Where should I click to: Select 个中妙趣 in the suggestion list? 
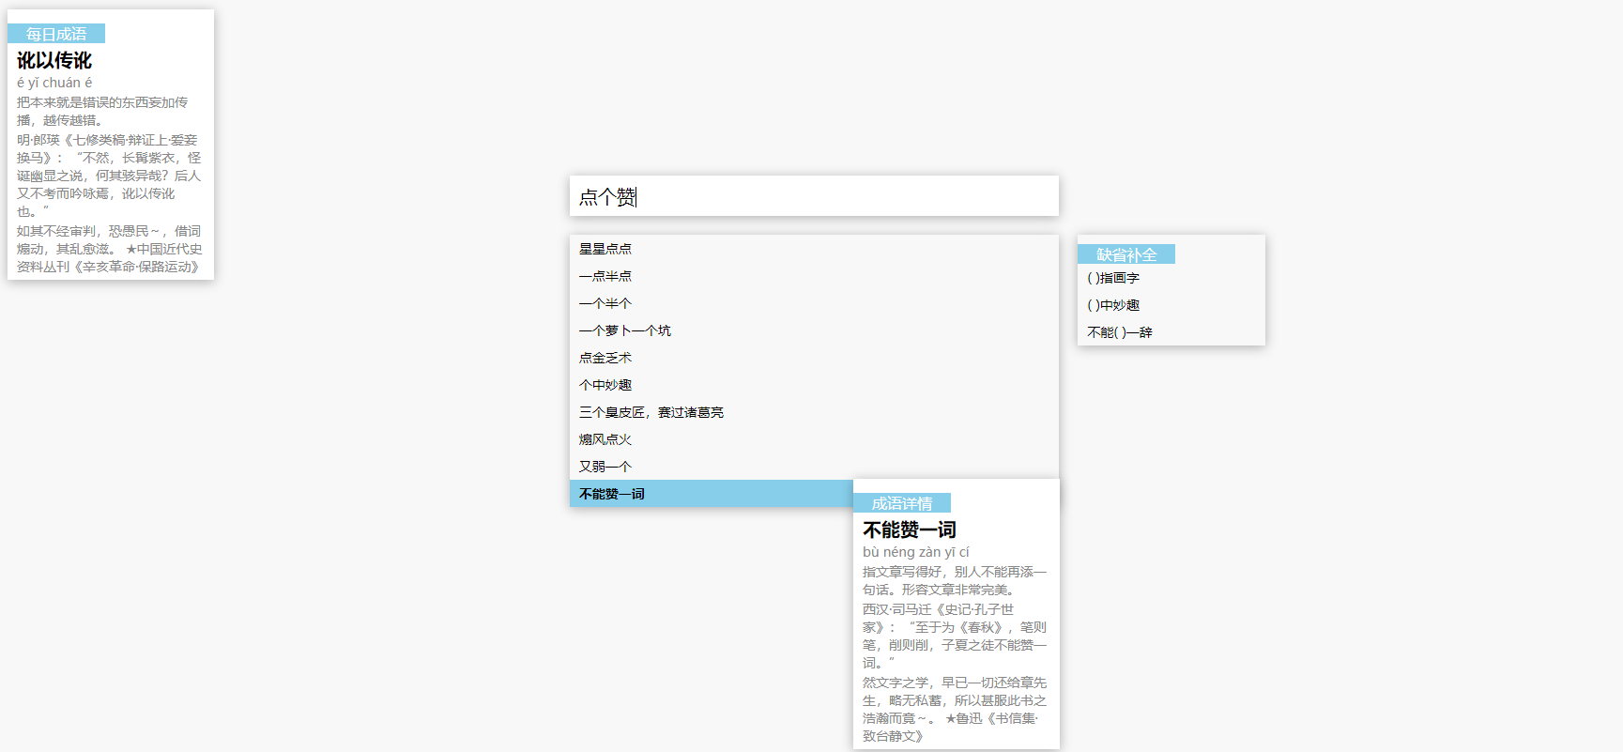(x=814, y=385)
